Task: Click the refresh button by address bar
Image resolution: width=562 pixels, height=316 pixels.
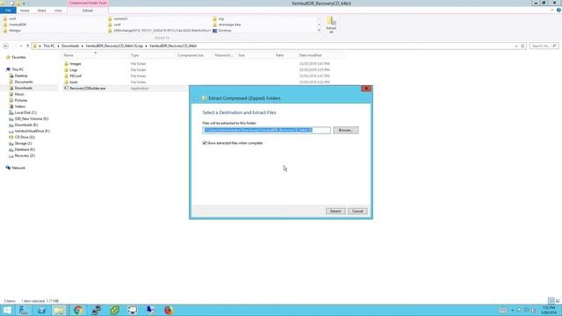Action: pyautogui.click(x=522, y=46)
